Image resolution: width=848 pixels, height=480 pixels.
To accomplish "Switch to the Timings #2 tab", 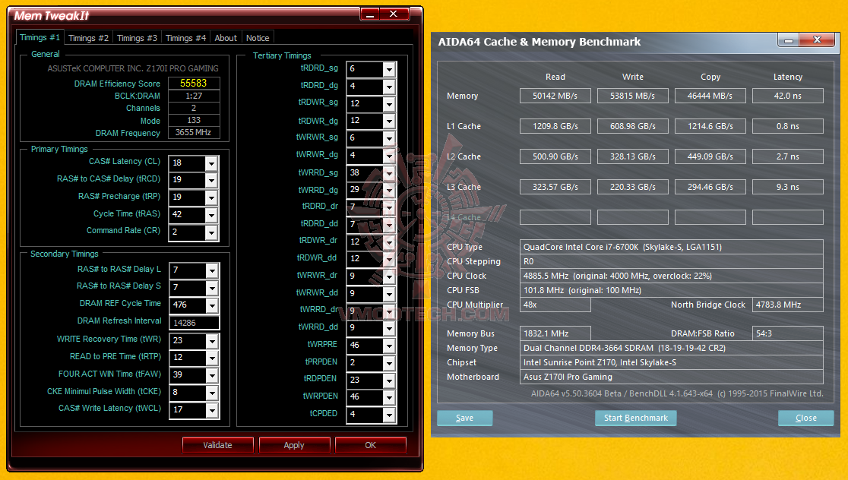I will click(88, 37).
